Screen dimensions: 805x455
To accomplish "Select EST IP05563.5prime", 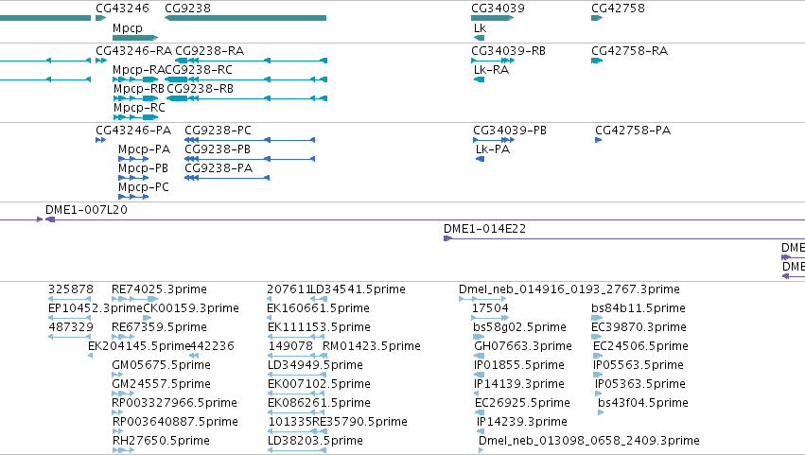I will 639,366.
